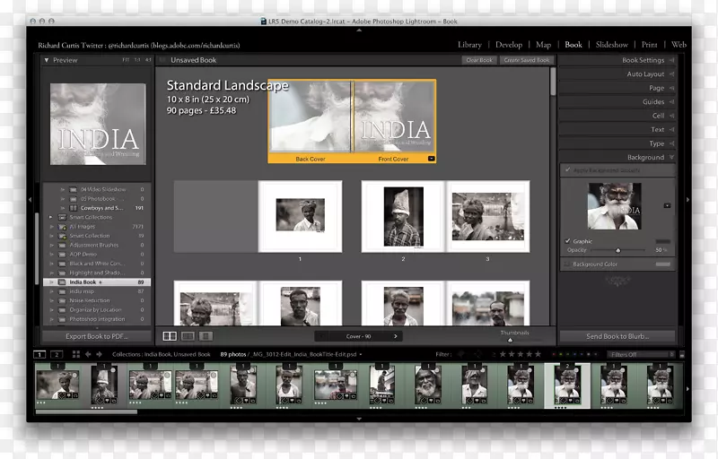This screenshot has height=459, width=718.
Task: Switch to the Develop module
Action: pyautogui.click(x=508, y=44)
